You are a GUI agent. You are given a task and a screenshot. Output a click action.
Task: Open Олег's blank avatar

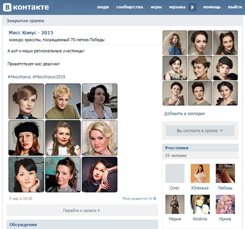tap(175, 173)
